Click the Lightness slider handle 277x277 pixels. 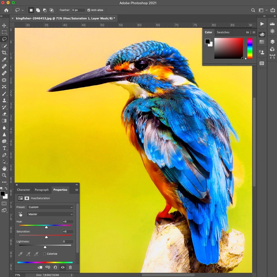[x=45, y=247]
